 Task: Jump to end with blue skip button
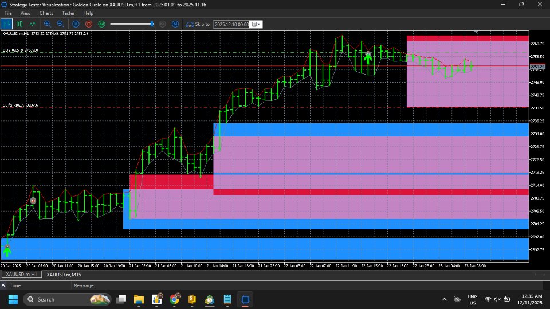click(x=175, y=24)
